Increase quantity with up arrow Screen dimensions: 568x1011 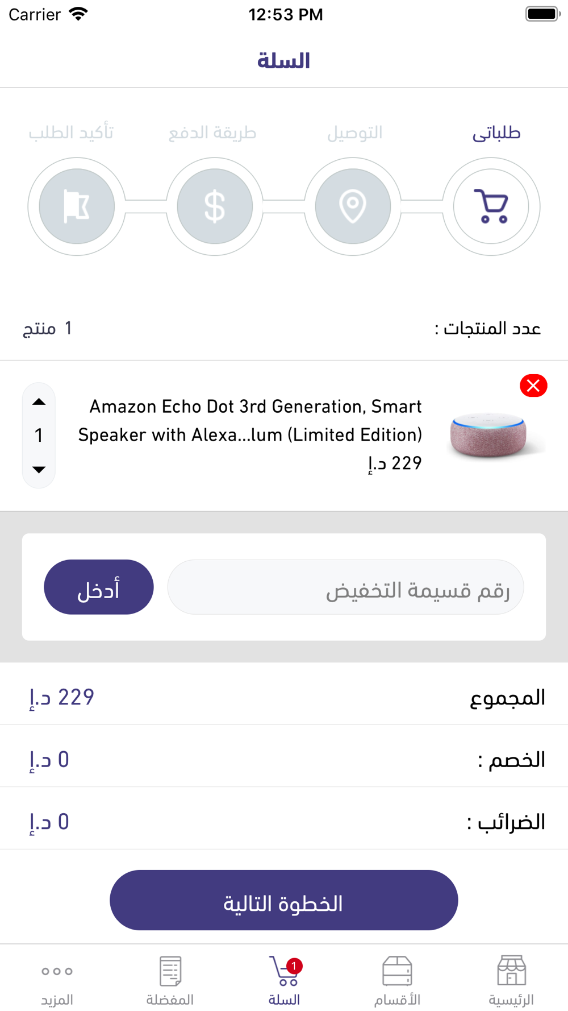click(39, 402)
